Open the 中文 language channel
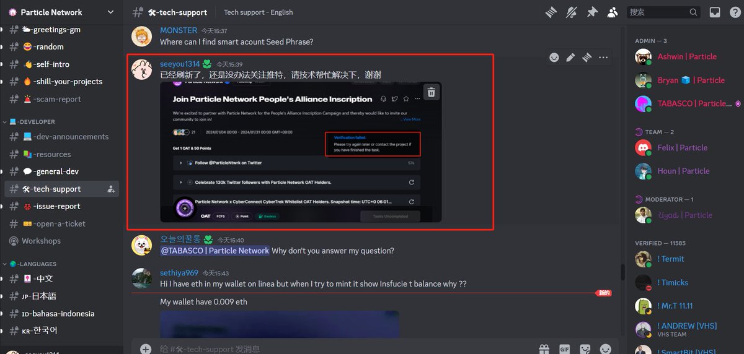 61,278
